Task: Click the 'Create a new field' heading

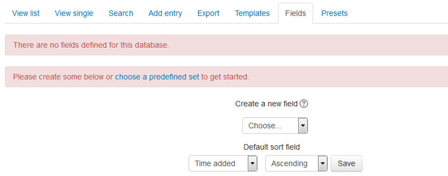Action: click(266, 104)
